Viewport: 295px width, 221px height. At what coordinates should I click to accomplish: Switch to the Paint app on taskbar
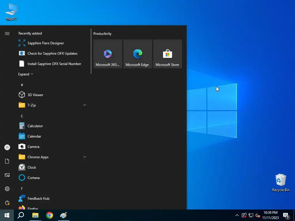[x=64, y=215]
